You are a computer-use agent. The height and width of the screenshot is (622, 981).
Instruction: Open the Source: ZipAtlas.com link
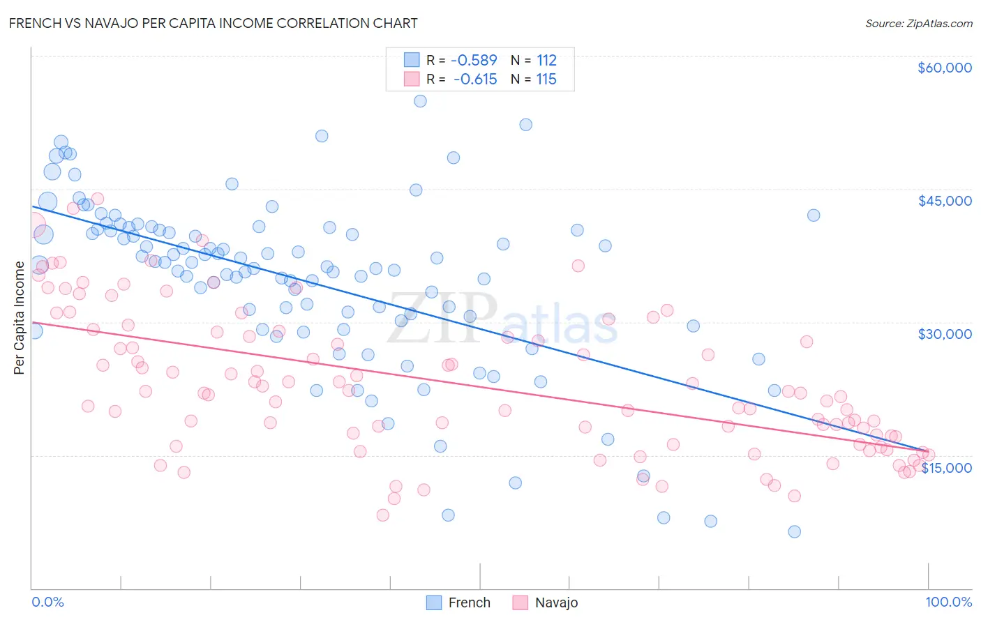919,23
